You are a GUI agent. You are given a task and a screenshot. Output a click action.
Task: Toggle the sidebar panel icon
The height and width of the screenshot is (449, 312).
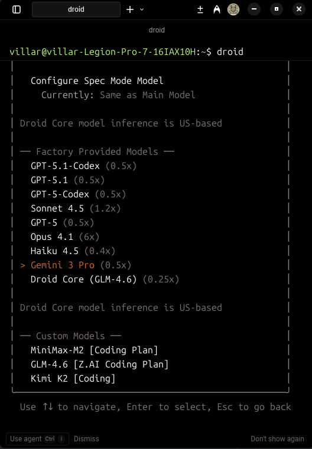click(x=17, y=9)
